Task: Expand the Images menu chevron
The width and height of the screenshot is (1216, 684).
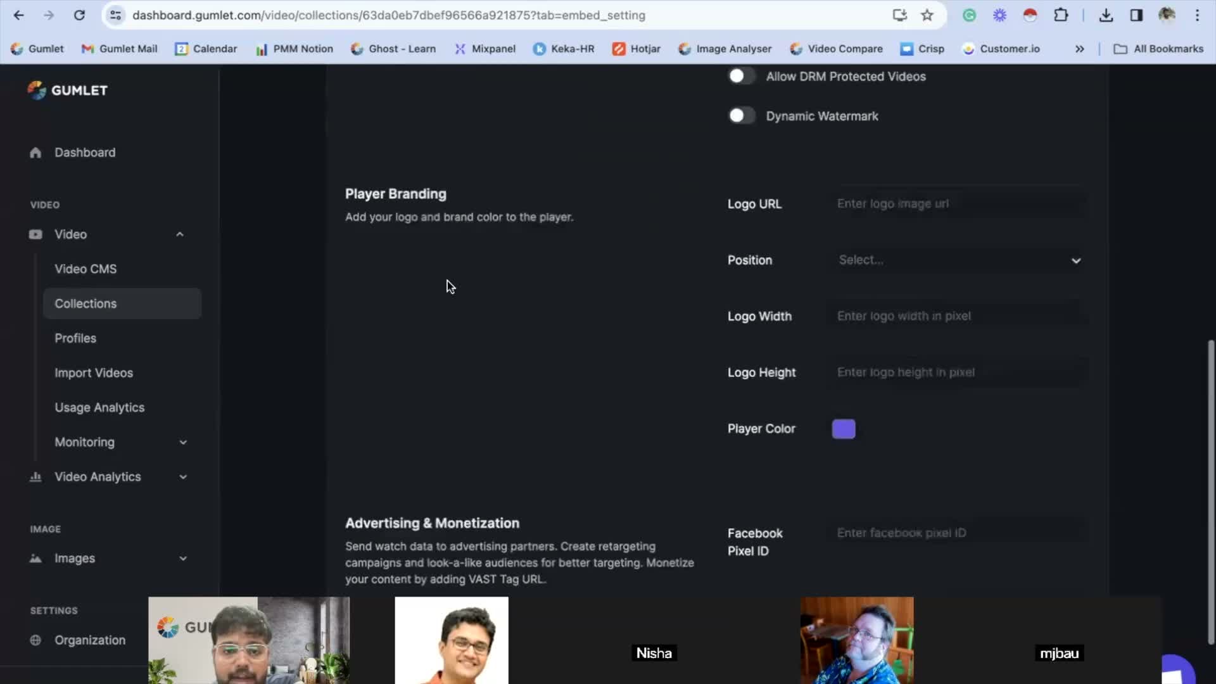Action: [x=183, y=559]
